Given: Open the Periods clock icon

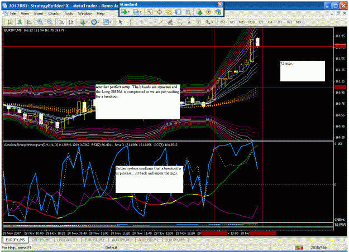Looking at the screenshot, I should tap(94, 22).
